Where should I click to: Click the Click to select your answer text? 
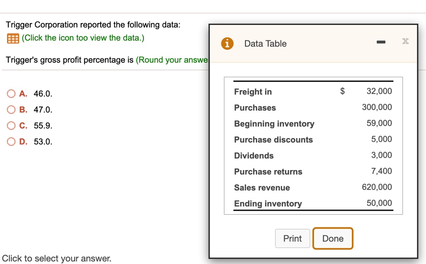coord(56,258)
